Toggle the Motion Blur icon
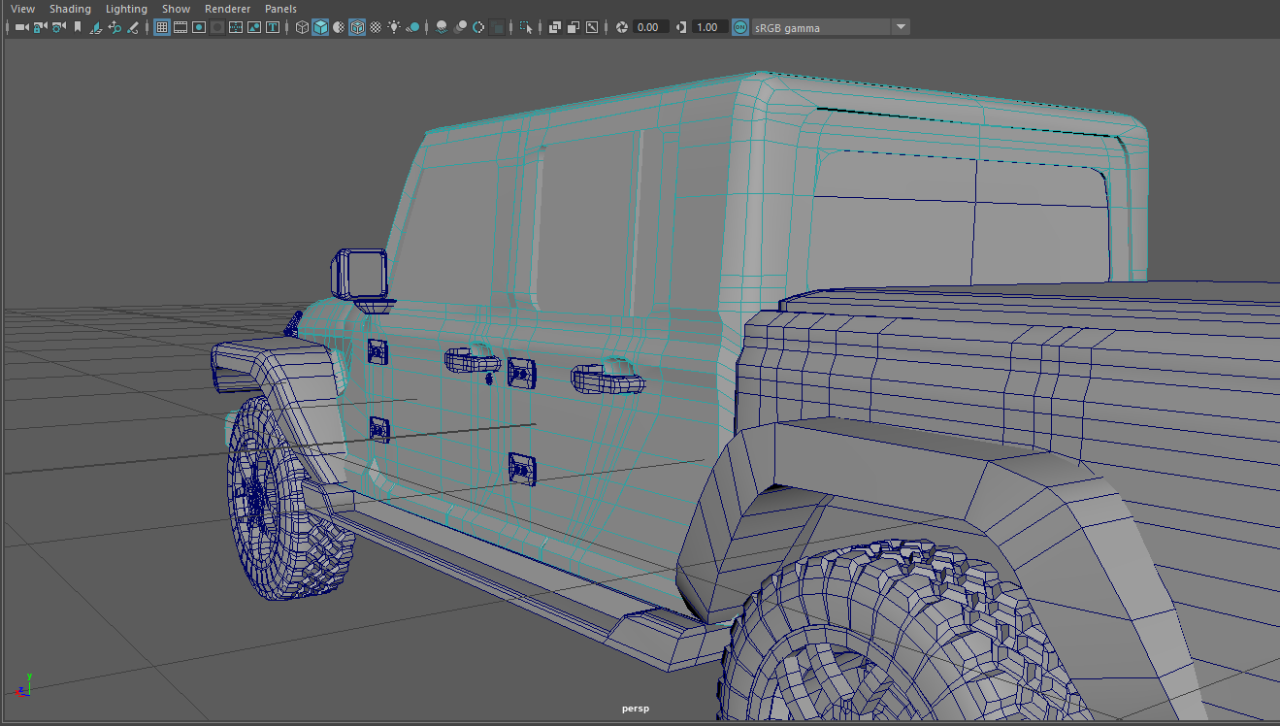The height and width of the screenshot is (726, 1280). coord(460,27)
